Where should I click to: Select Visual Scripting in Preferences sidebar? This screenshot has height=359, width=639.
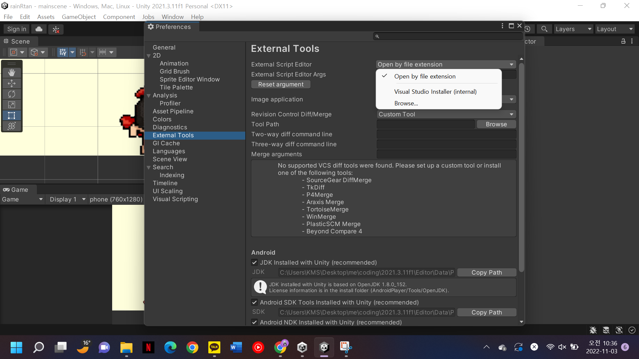point(175,199)
